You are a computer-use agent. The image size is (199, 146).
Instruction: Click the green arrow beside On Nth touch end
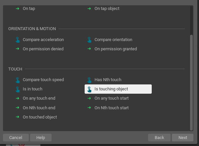pyautogui.click(x=18, y=108)
